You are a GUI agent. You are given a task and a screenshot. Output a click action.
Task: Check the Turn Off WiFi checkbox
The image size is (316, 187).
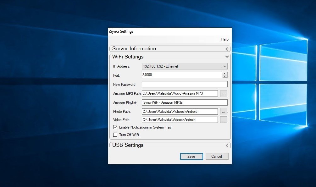pyautogui.click(x=115, y=135)
